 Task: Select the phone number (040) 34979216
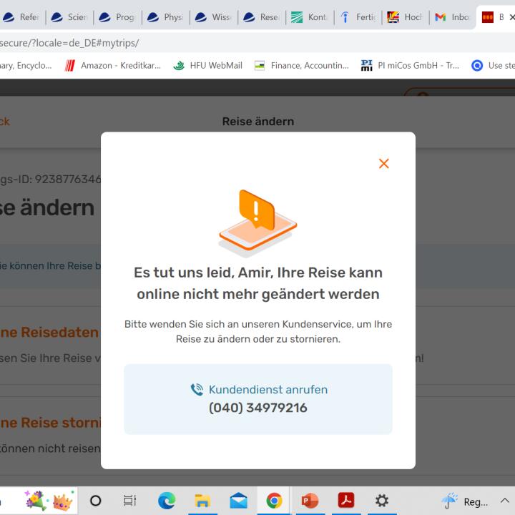[257, 408]
